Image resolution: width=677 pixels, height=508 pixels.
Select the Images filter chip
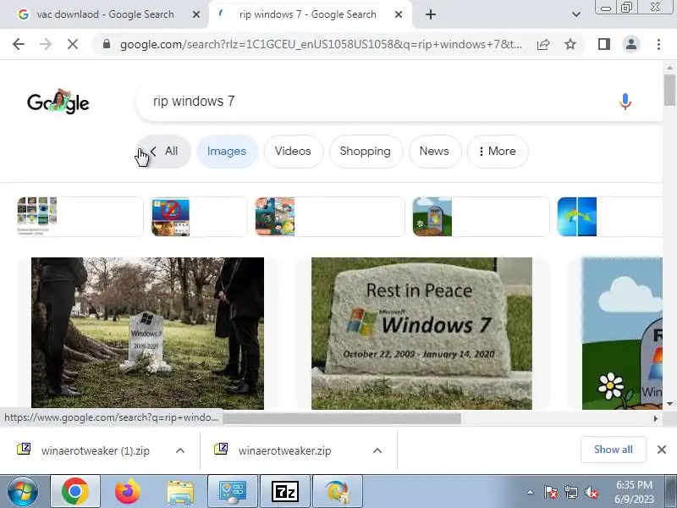[227, 152]
